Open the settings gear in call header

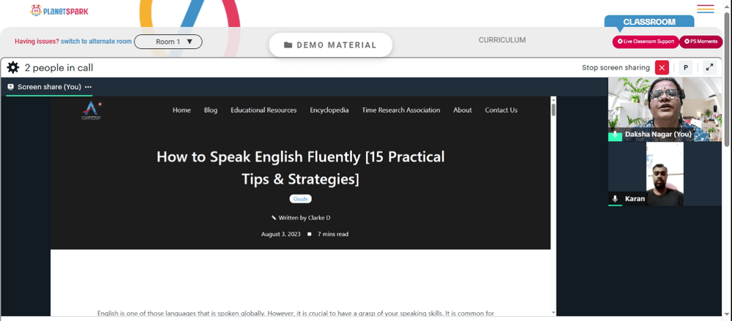point(13,68)
